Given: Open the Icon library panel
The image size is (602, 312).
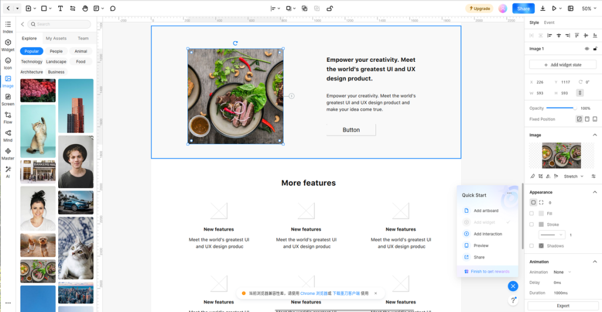Looking at the screenshot, I should pyautogui.click(x=8, y=63).
